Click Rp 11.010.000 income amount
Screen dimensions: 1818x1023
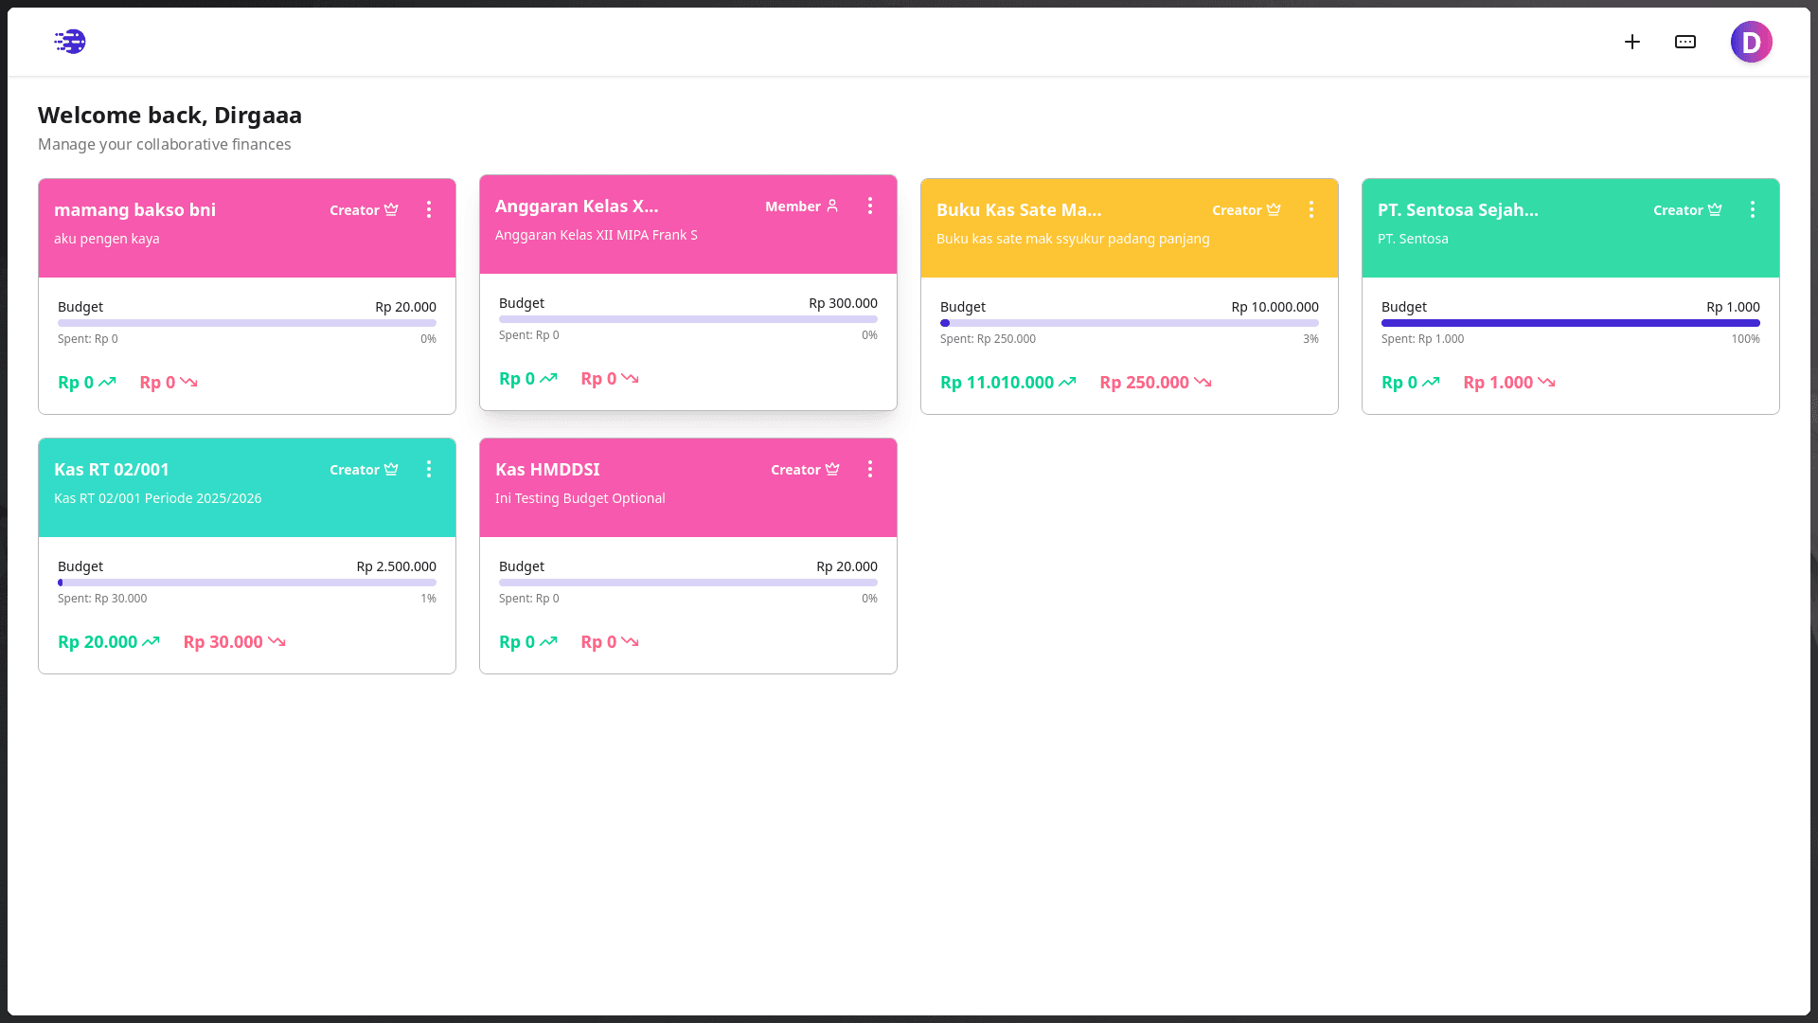coord(997,383)
